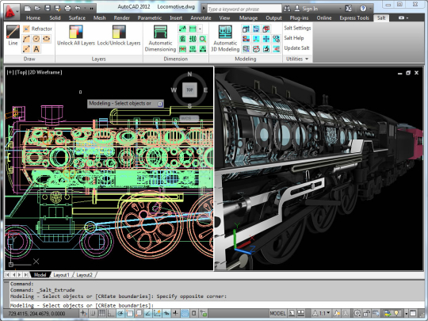428x321 pixels.
Task: Open the status bar application menu arrow
Action: (407, 313)
